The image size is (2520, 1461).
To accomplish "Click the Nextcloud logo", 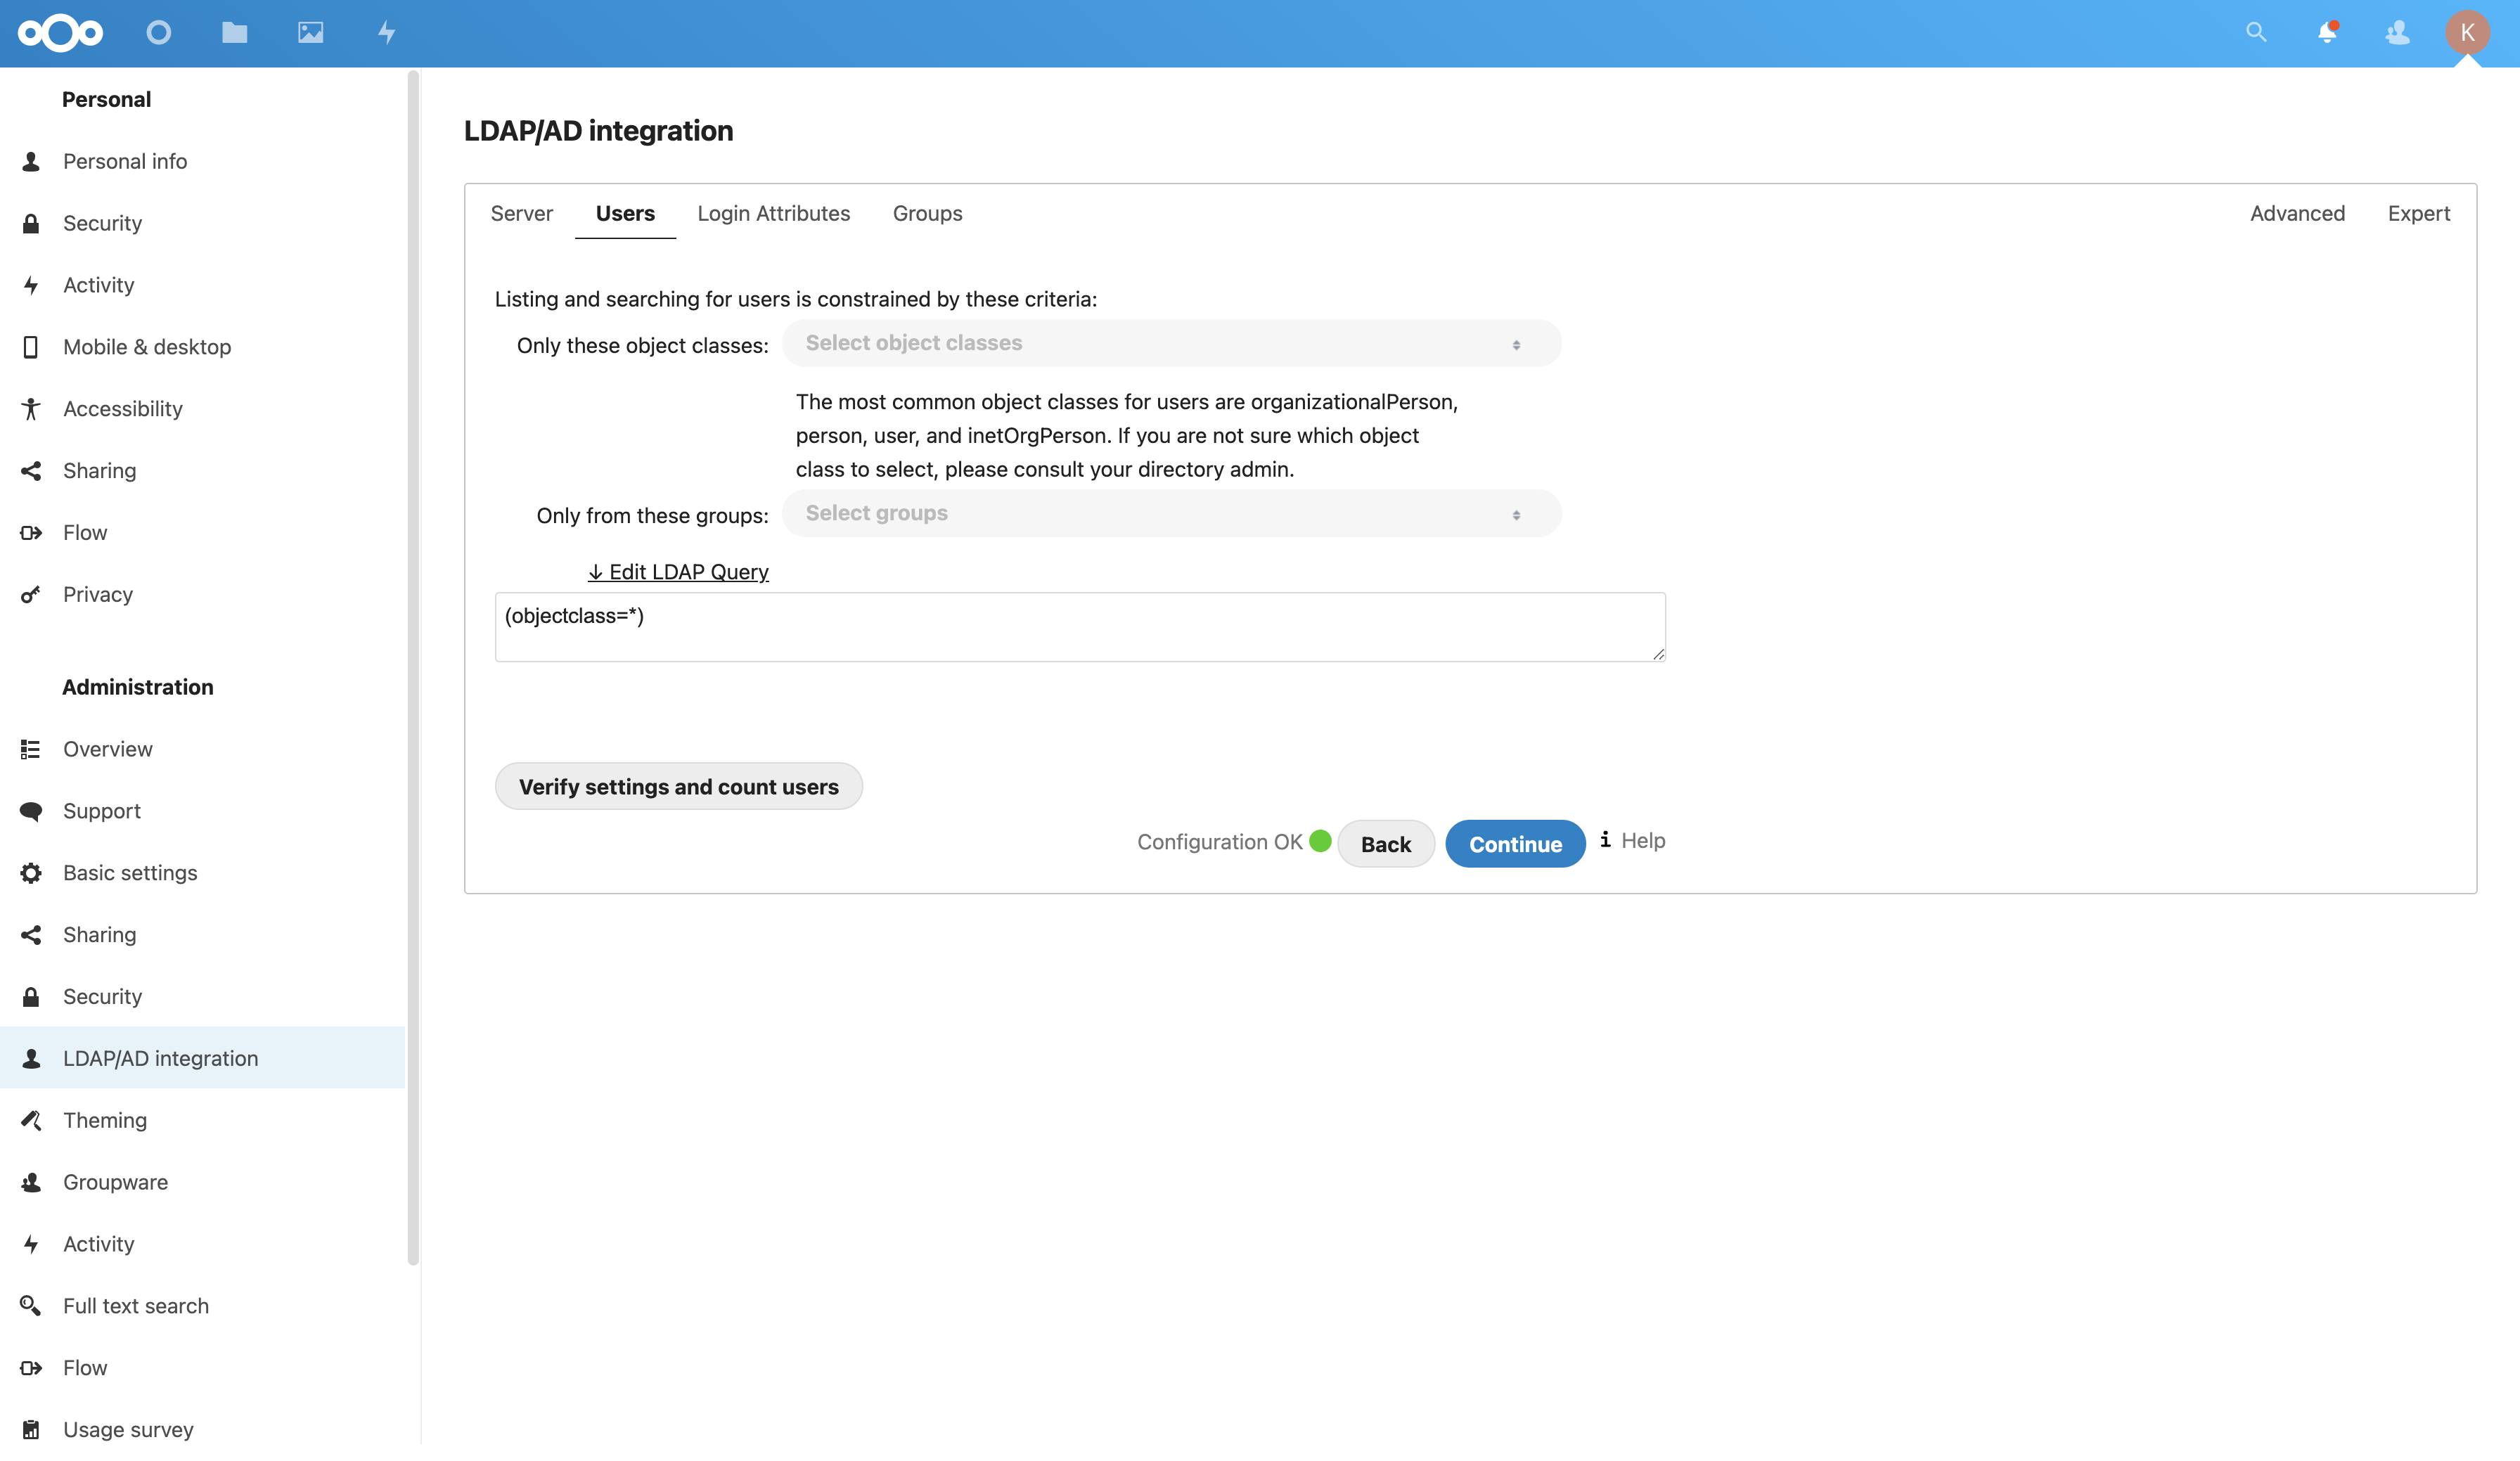I will tap(60, 33).
